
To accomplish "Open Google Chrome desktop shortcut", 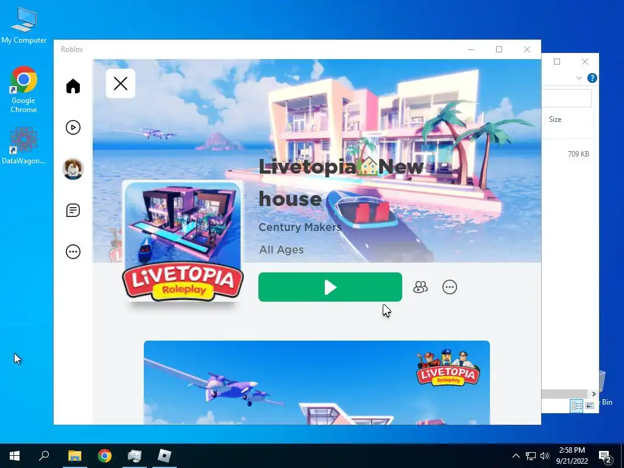I will pyautogui.click(x=24, y=90).
